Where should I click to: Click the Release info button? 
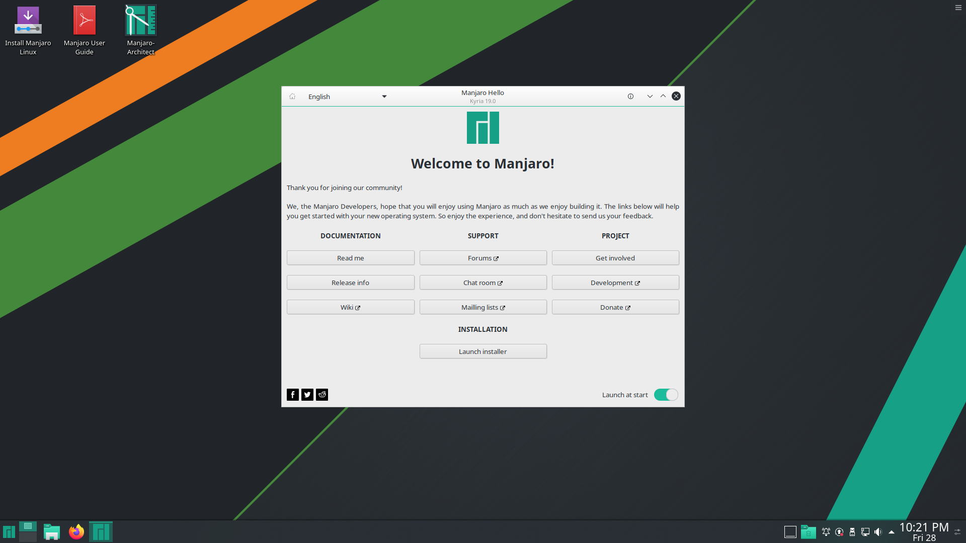(x=351, y=283)
